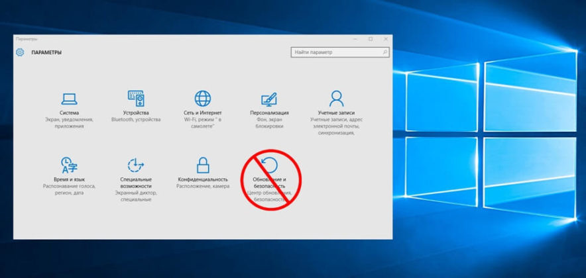Screen dimensions: 586x278
Task: Maximize the Параметры window
Action: point(371,39)
